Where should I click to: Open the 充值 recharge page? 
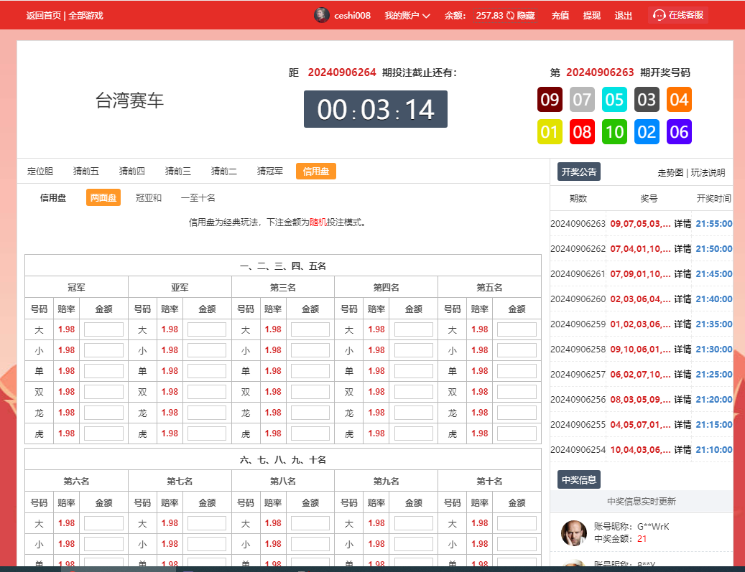click(x=560, y=16)
